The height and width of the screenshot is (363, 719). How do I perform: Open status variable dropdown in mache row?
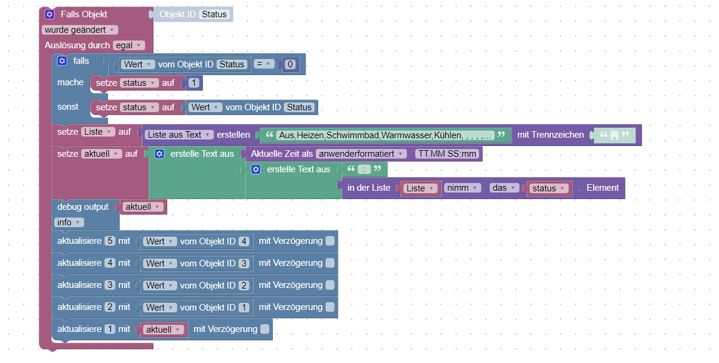(x=139, y=83)
